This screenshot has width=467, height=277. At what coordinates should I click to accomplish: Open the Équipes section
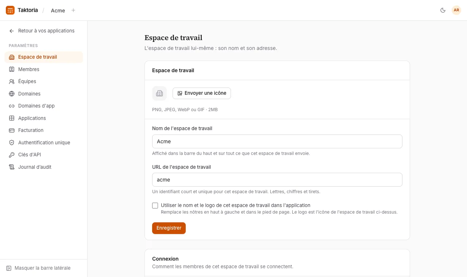click(44, 82)
